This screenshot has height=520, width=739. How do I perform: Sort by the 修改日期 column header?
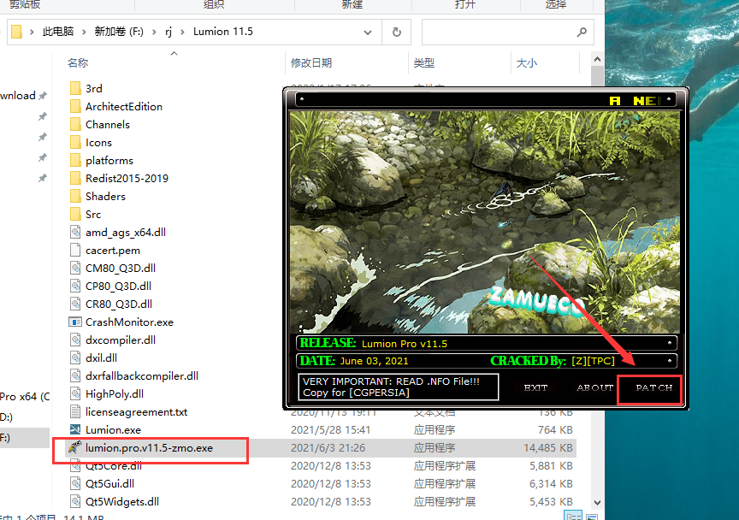[311, 62]
